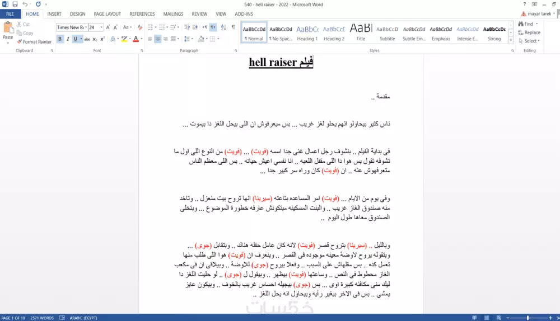
Task: Click the Redo icon in the title bar
Action: [x=38, y=4]
